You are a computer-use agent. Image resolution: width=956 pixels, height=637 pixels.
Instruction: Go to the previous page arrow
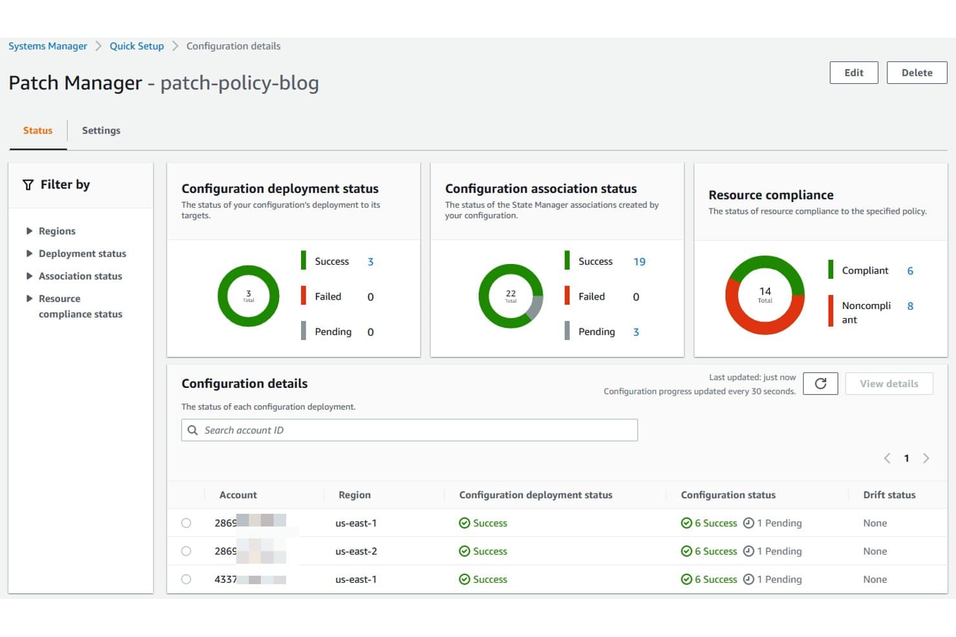click(887, 458)
